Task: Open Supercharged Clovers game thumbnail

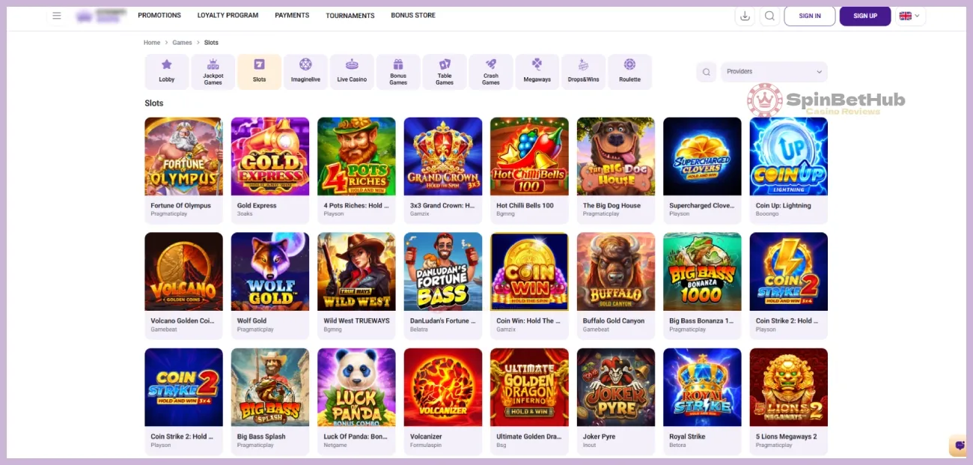Action: coord(702,156)
